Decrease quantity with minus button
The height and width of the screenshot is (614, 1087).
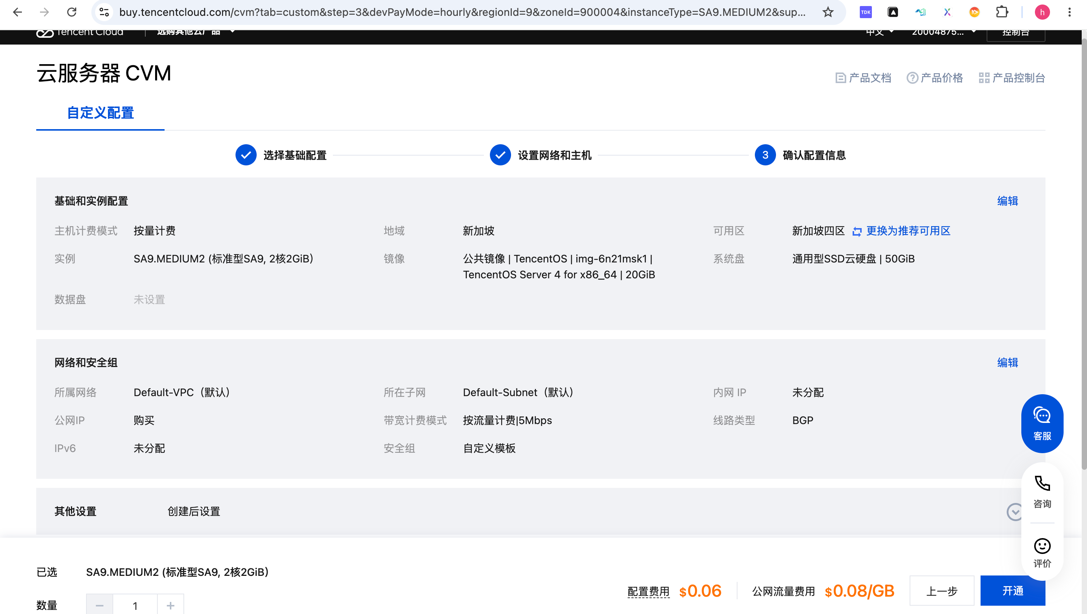click(100, 606)
